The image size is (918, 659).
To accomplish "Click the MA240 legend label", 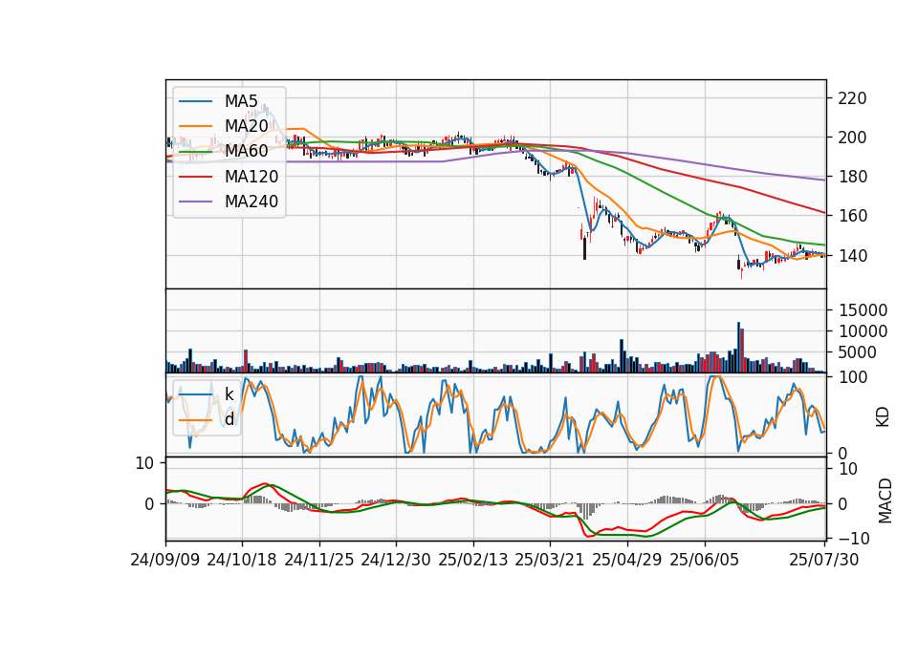I will 251,202.
